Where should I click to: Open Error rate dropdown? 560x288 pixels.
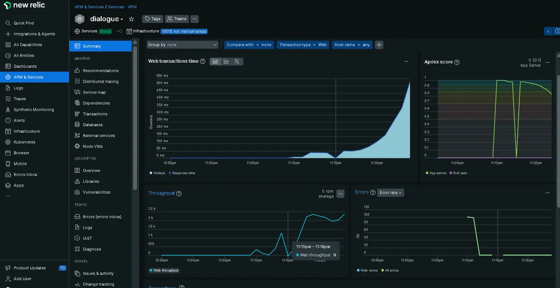point(391,193)
